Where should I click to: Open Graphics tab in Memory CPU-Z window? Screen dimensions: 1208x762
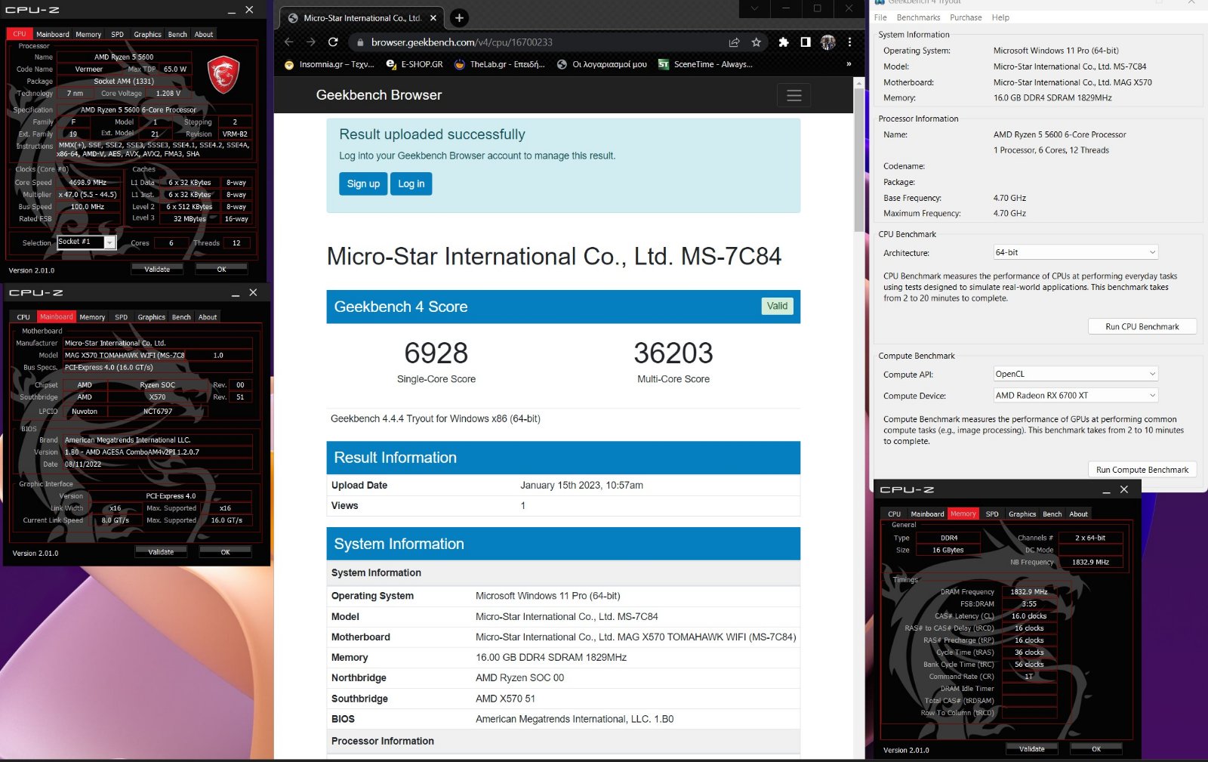point(1022,514)
